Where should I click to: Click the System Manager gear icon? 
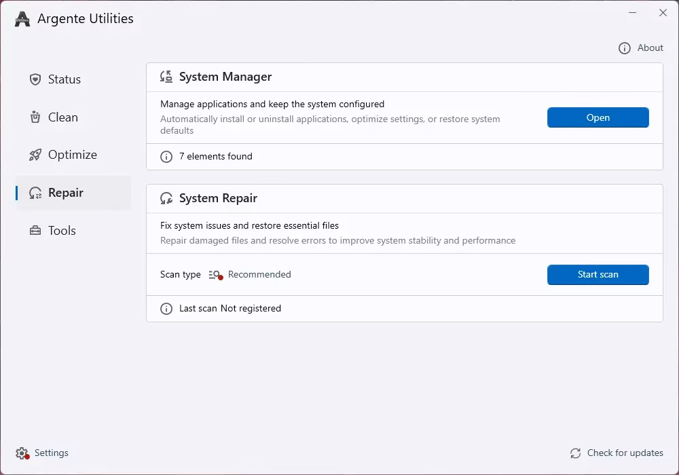tap(166, 76)
